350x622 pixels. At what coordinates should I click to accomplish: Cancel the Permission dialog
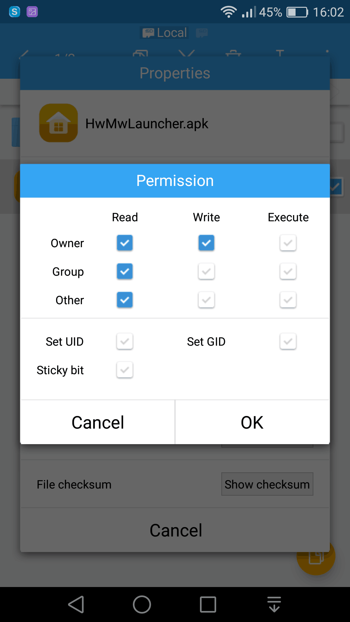click(98, 422)
